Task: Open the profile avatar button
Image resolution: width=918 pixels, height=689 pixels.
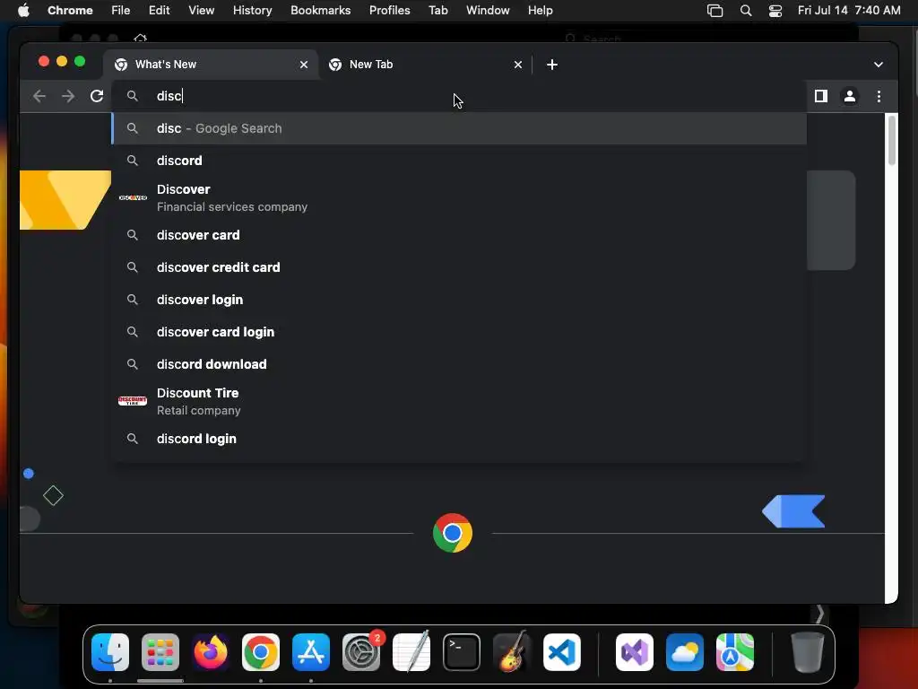Action: (x=850, y=96)
